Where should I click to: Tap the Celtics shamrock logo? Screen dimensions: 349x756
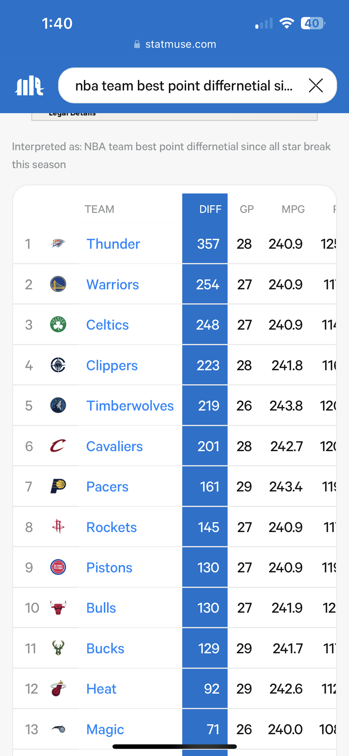58,325
